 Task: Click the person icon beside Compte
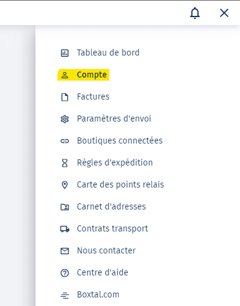[65, 75]
